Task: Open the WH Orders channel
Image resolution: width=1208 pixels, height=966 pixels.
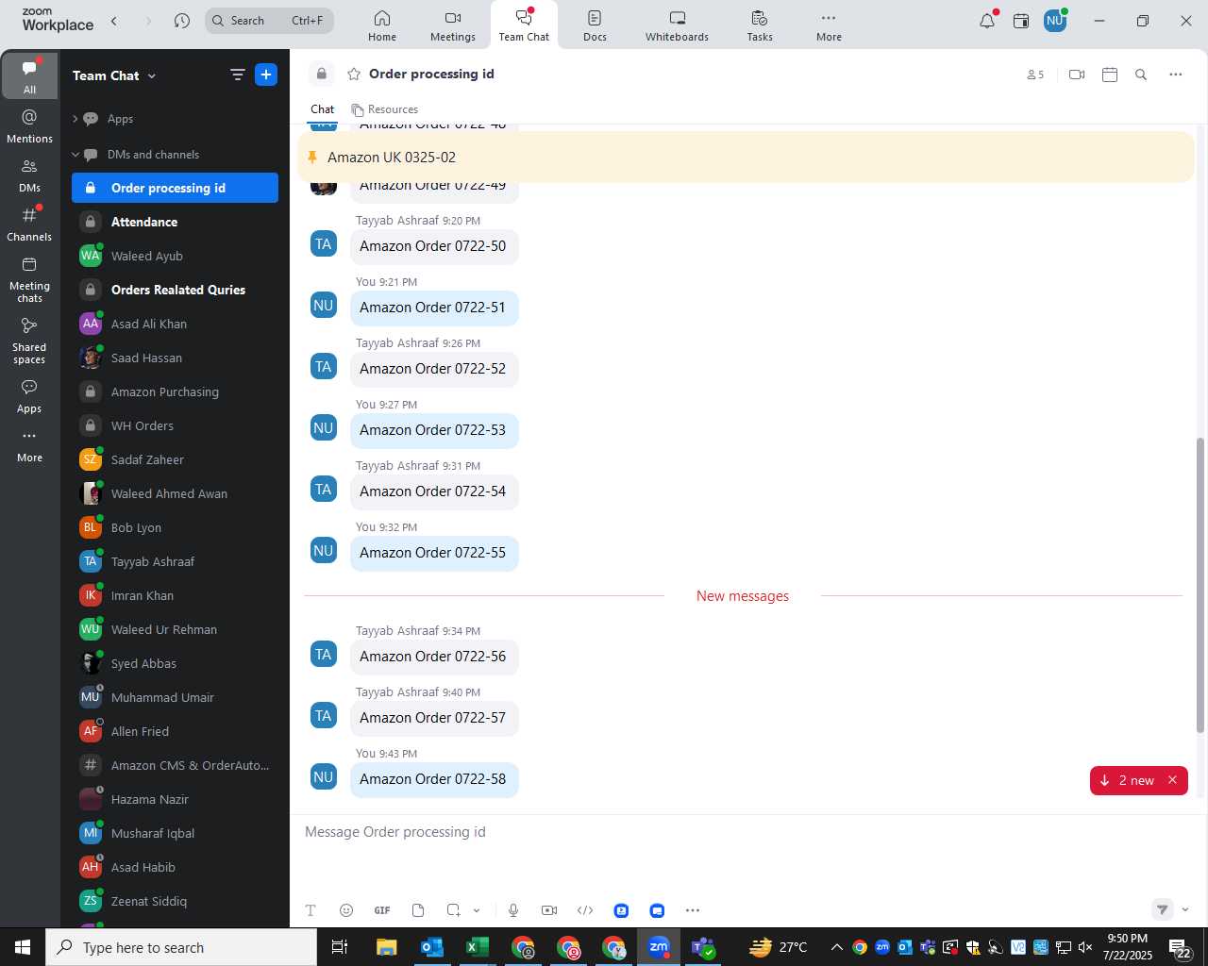Action: 175,425
